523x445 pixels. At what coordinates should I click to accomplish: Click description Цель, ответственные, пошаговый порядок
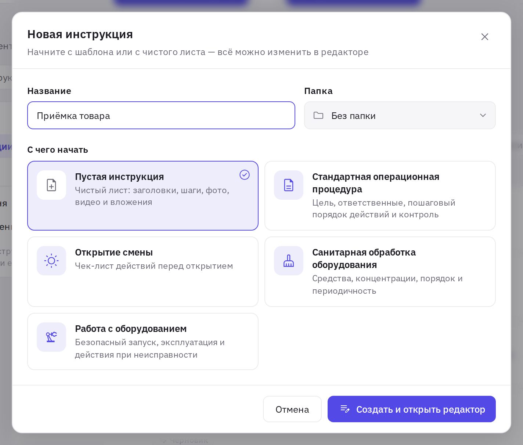(384, 209)
